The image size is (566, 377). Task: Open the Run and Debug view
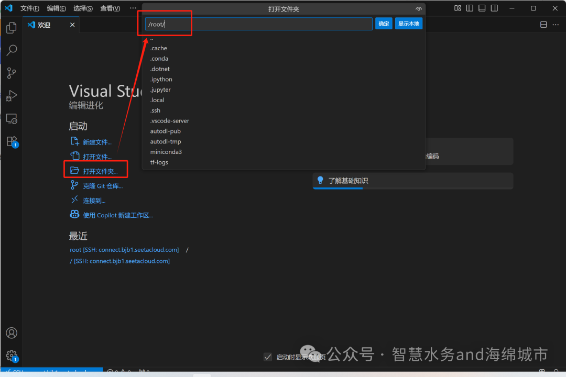pyautogui.click(x=12, y=96)
